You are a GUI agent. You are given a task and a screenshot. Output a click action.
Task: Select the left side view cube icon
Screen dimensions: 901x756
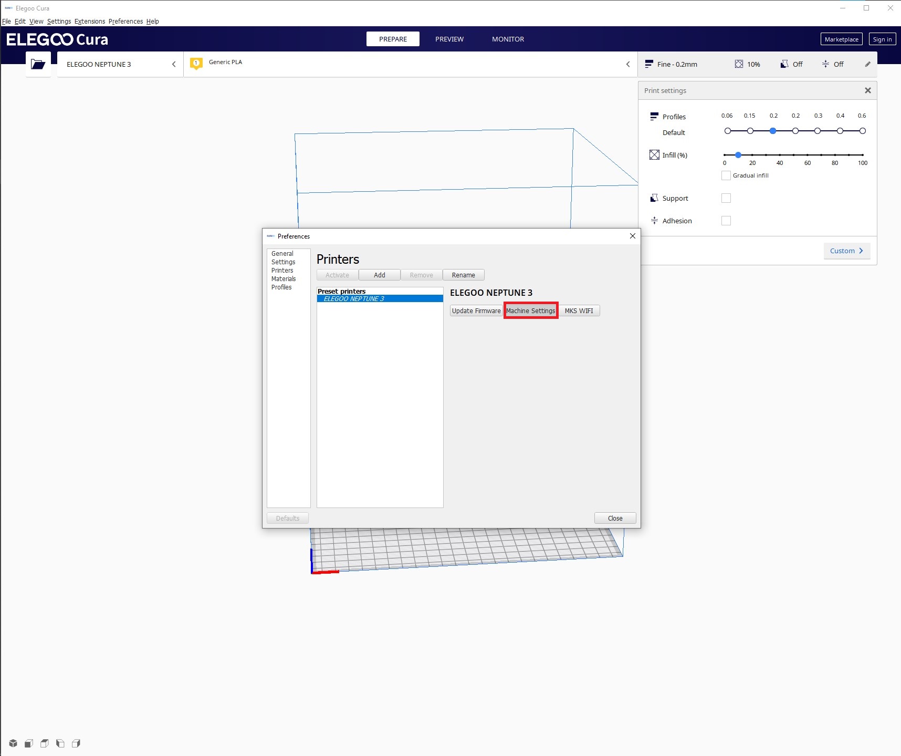[60, 743]
